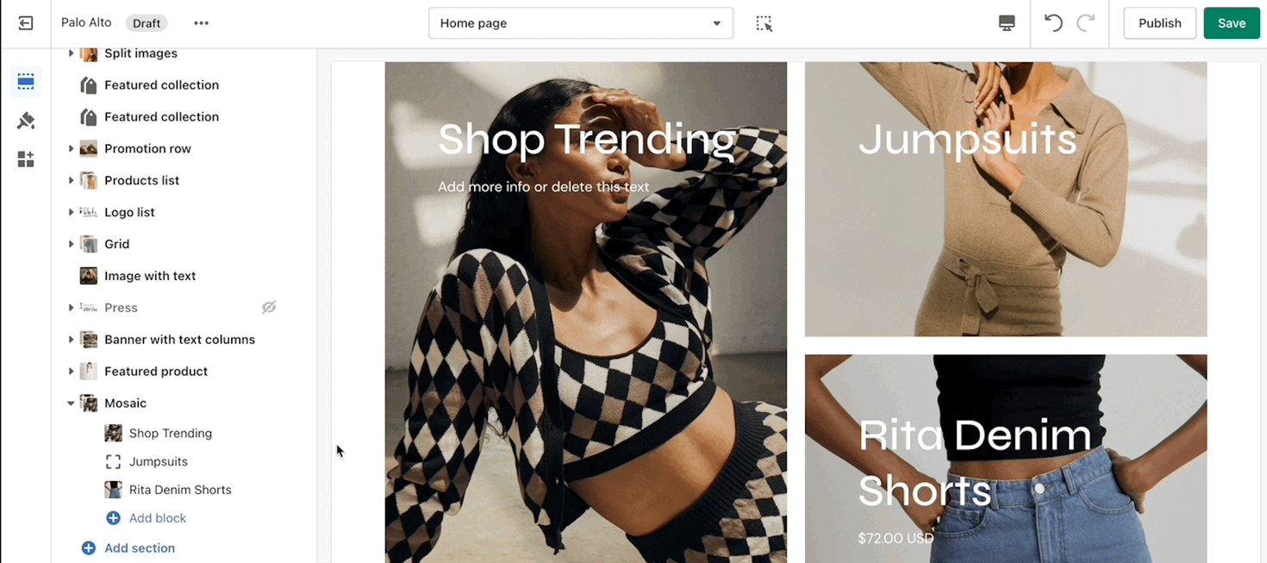The width and height of the screenshot is (1267, 563).
Task: Undo the last change
Action: [x=1053, y=23]
